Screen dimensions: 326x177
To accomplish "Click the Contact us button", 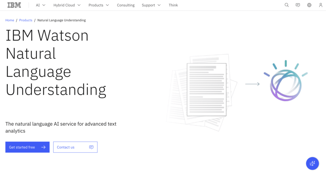I will click(x=75, y=147).
